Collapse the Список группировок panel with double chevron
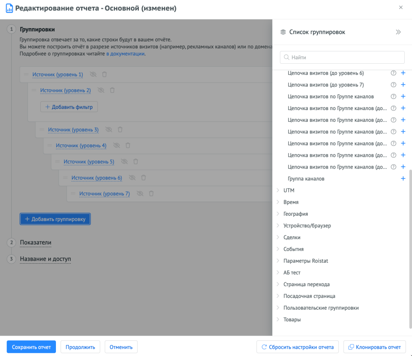 tap(398, 32)
